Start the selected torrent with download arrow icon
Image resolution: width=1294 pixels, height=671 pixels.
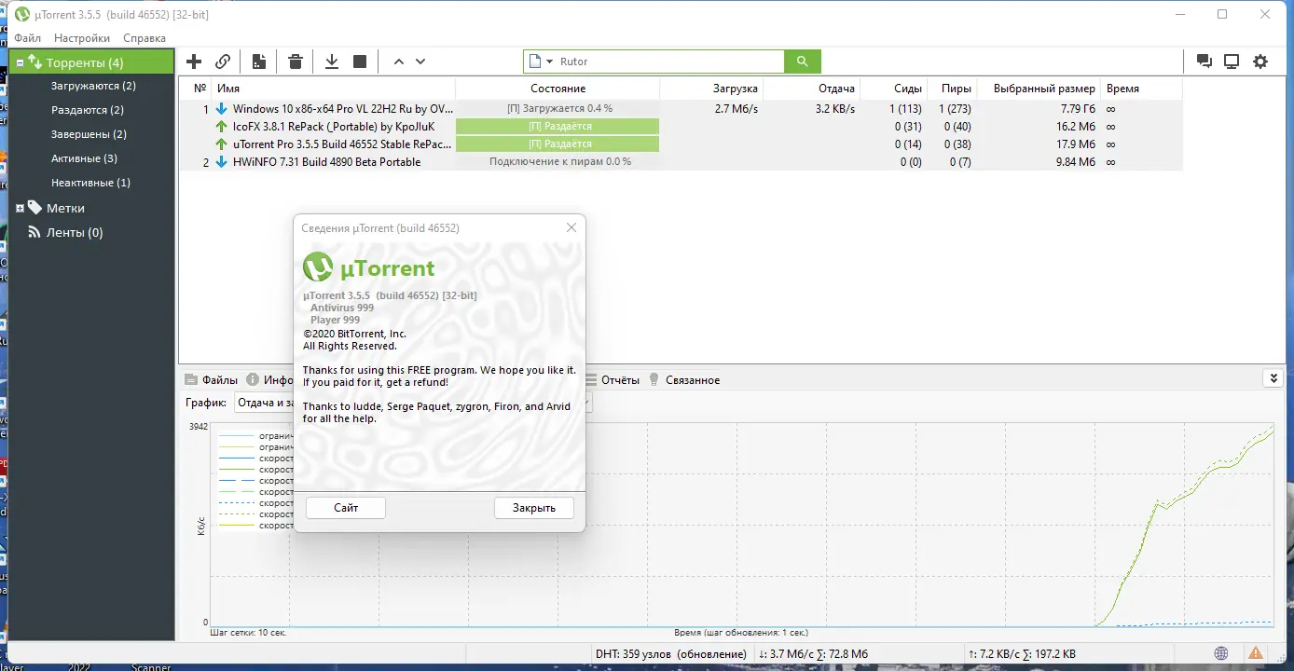tap(331, 61)
